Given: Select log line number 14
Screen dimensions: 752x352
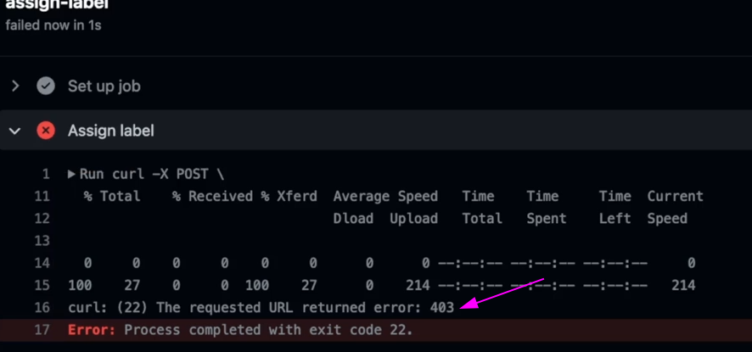Looking at the screenshot, I should [x=43, y=263].
